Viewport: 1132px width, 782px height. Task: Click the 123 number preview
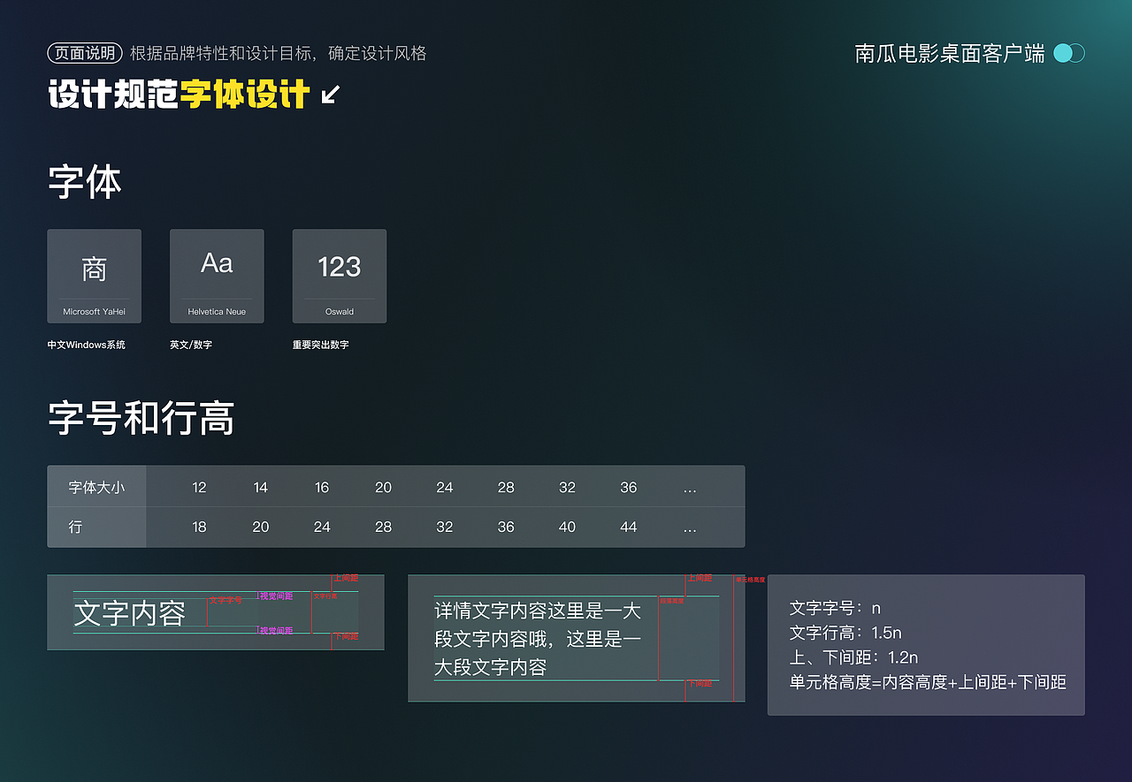(339, 264)
